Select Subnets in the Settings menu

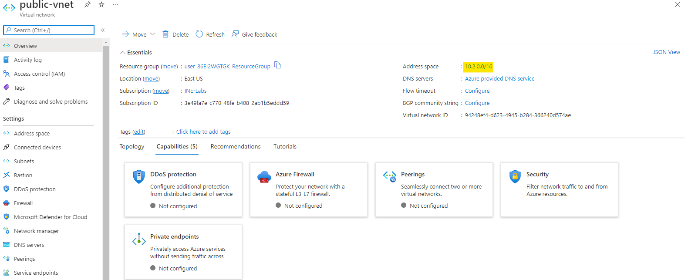[x=24, y=161]
